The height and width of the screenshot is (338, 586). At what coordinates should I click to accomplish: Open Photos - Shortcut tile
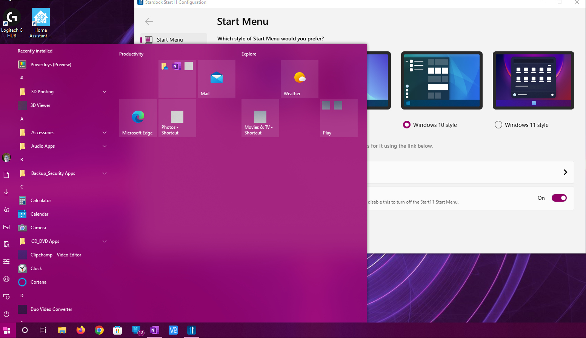[x=177, y=118]
